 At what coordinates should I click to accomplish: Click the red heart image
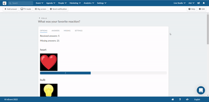[x=49, y=62]
